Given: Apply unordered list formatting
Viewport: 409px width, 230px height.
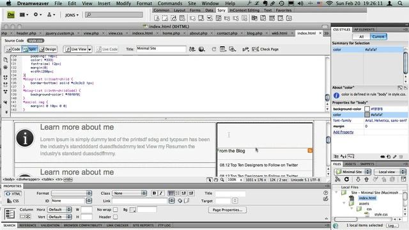Looking at the screenshot, I should coord(171,193).
